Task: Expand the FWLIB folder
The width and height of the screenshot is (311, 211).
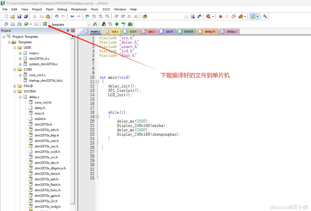Action: click(15, 86)
